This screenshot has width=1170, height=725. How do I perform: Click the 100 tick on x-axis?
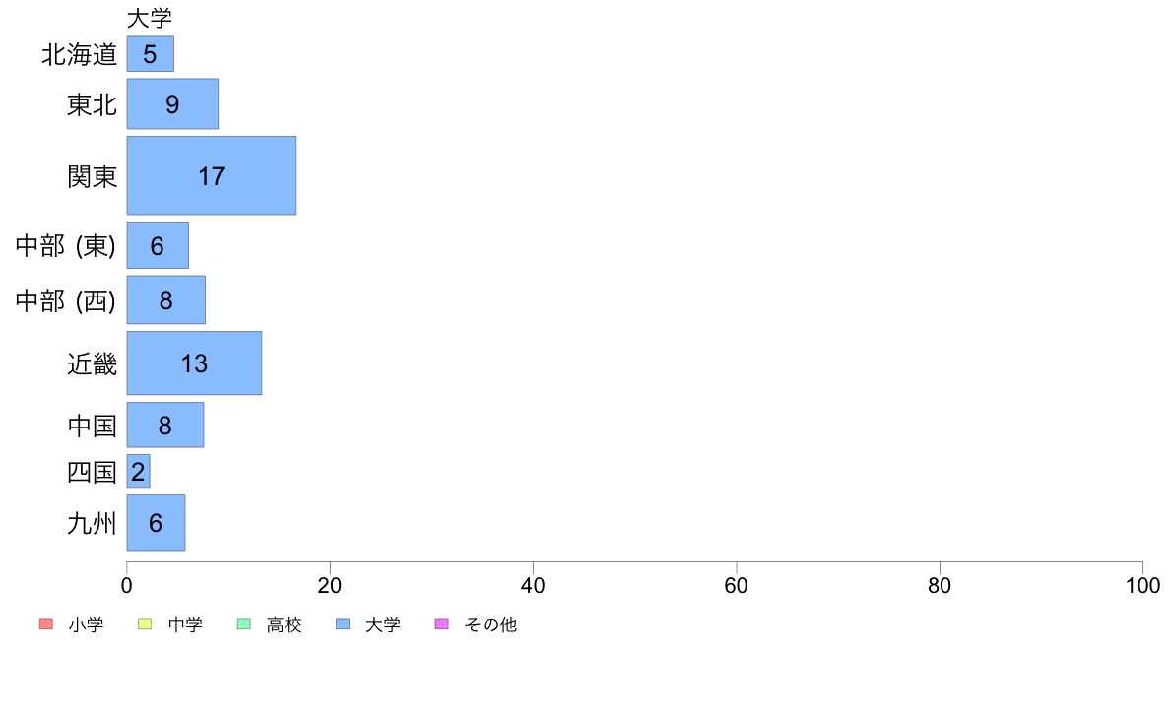[1142, 585]
